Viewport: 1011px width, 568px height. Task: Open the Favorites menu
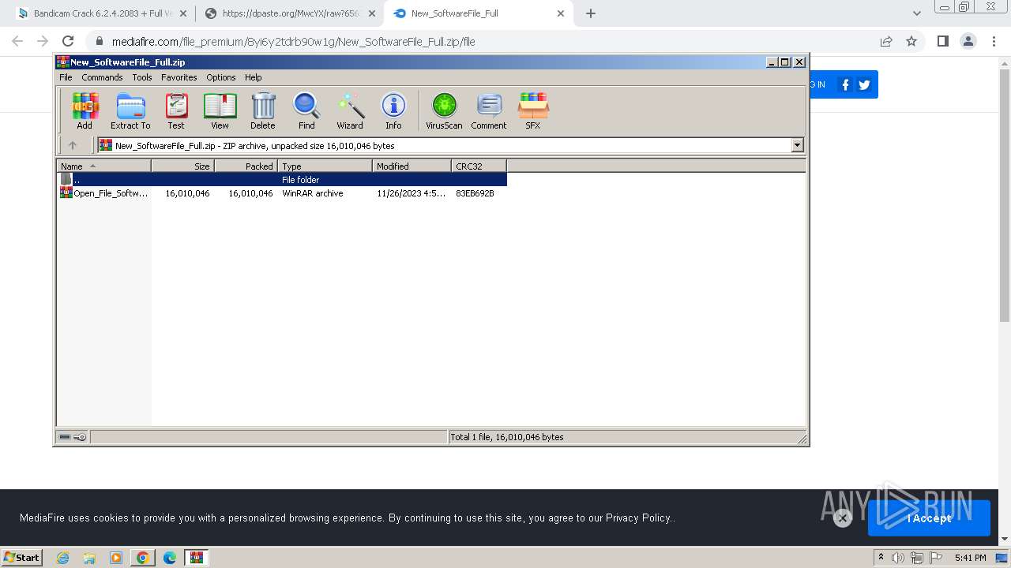click(179, 77)
